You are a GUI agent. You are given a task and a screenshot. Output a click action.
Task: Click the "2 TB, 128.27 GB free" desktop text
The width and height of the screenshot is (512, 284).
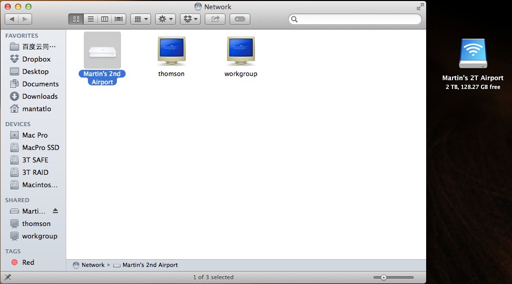point(473,87)
